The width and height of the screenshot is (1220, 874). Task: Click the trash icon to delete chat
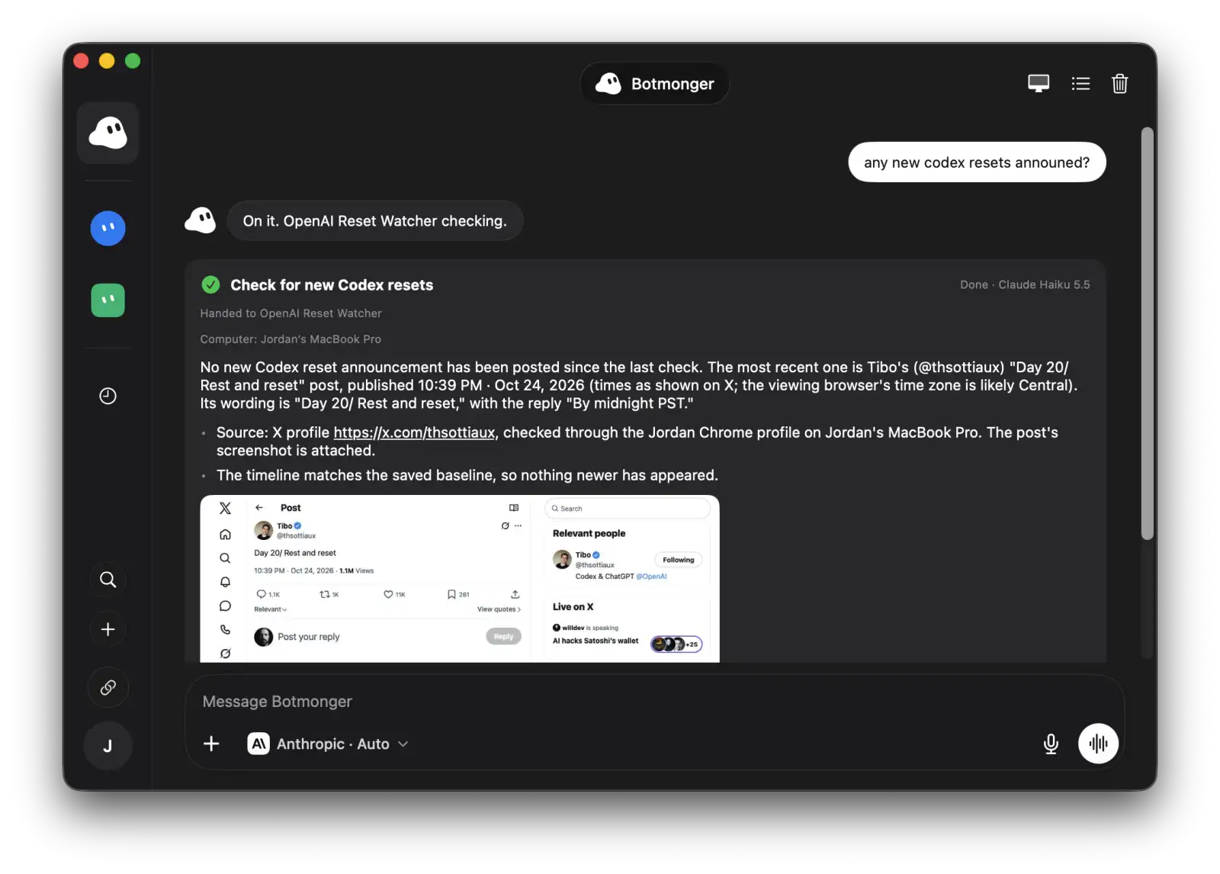click(1119, 84)
